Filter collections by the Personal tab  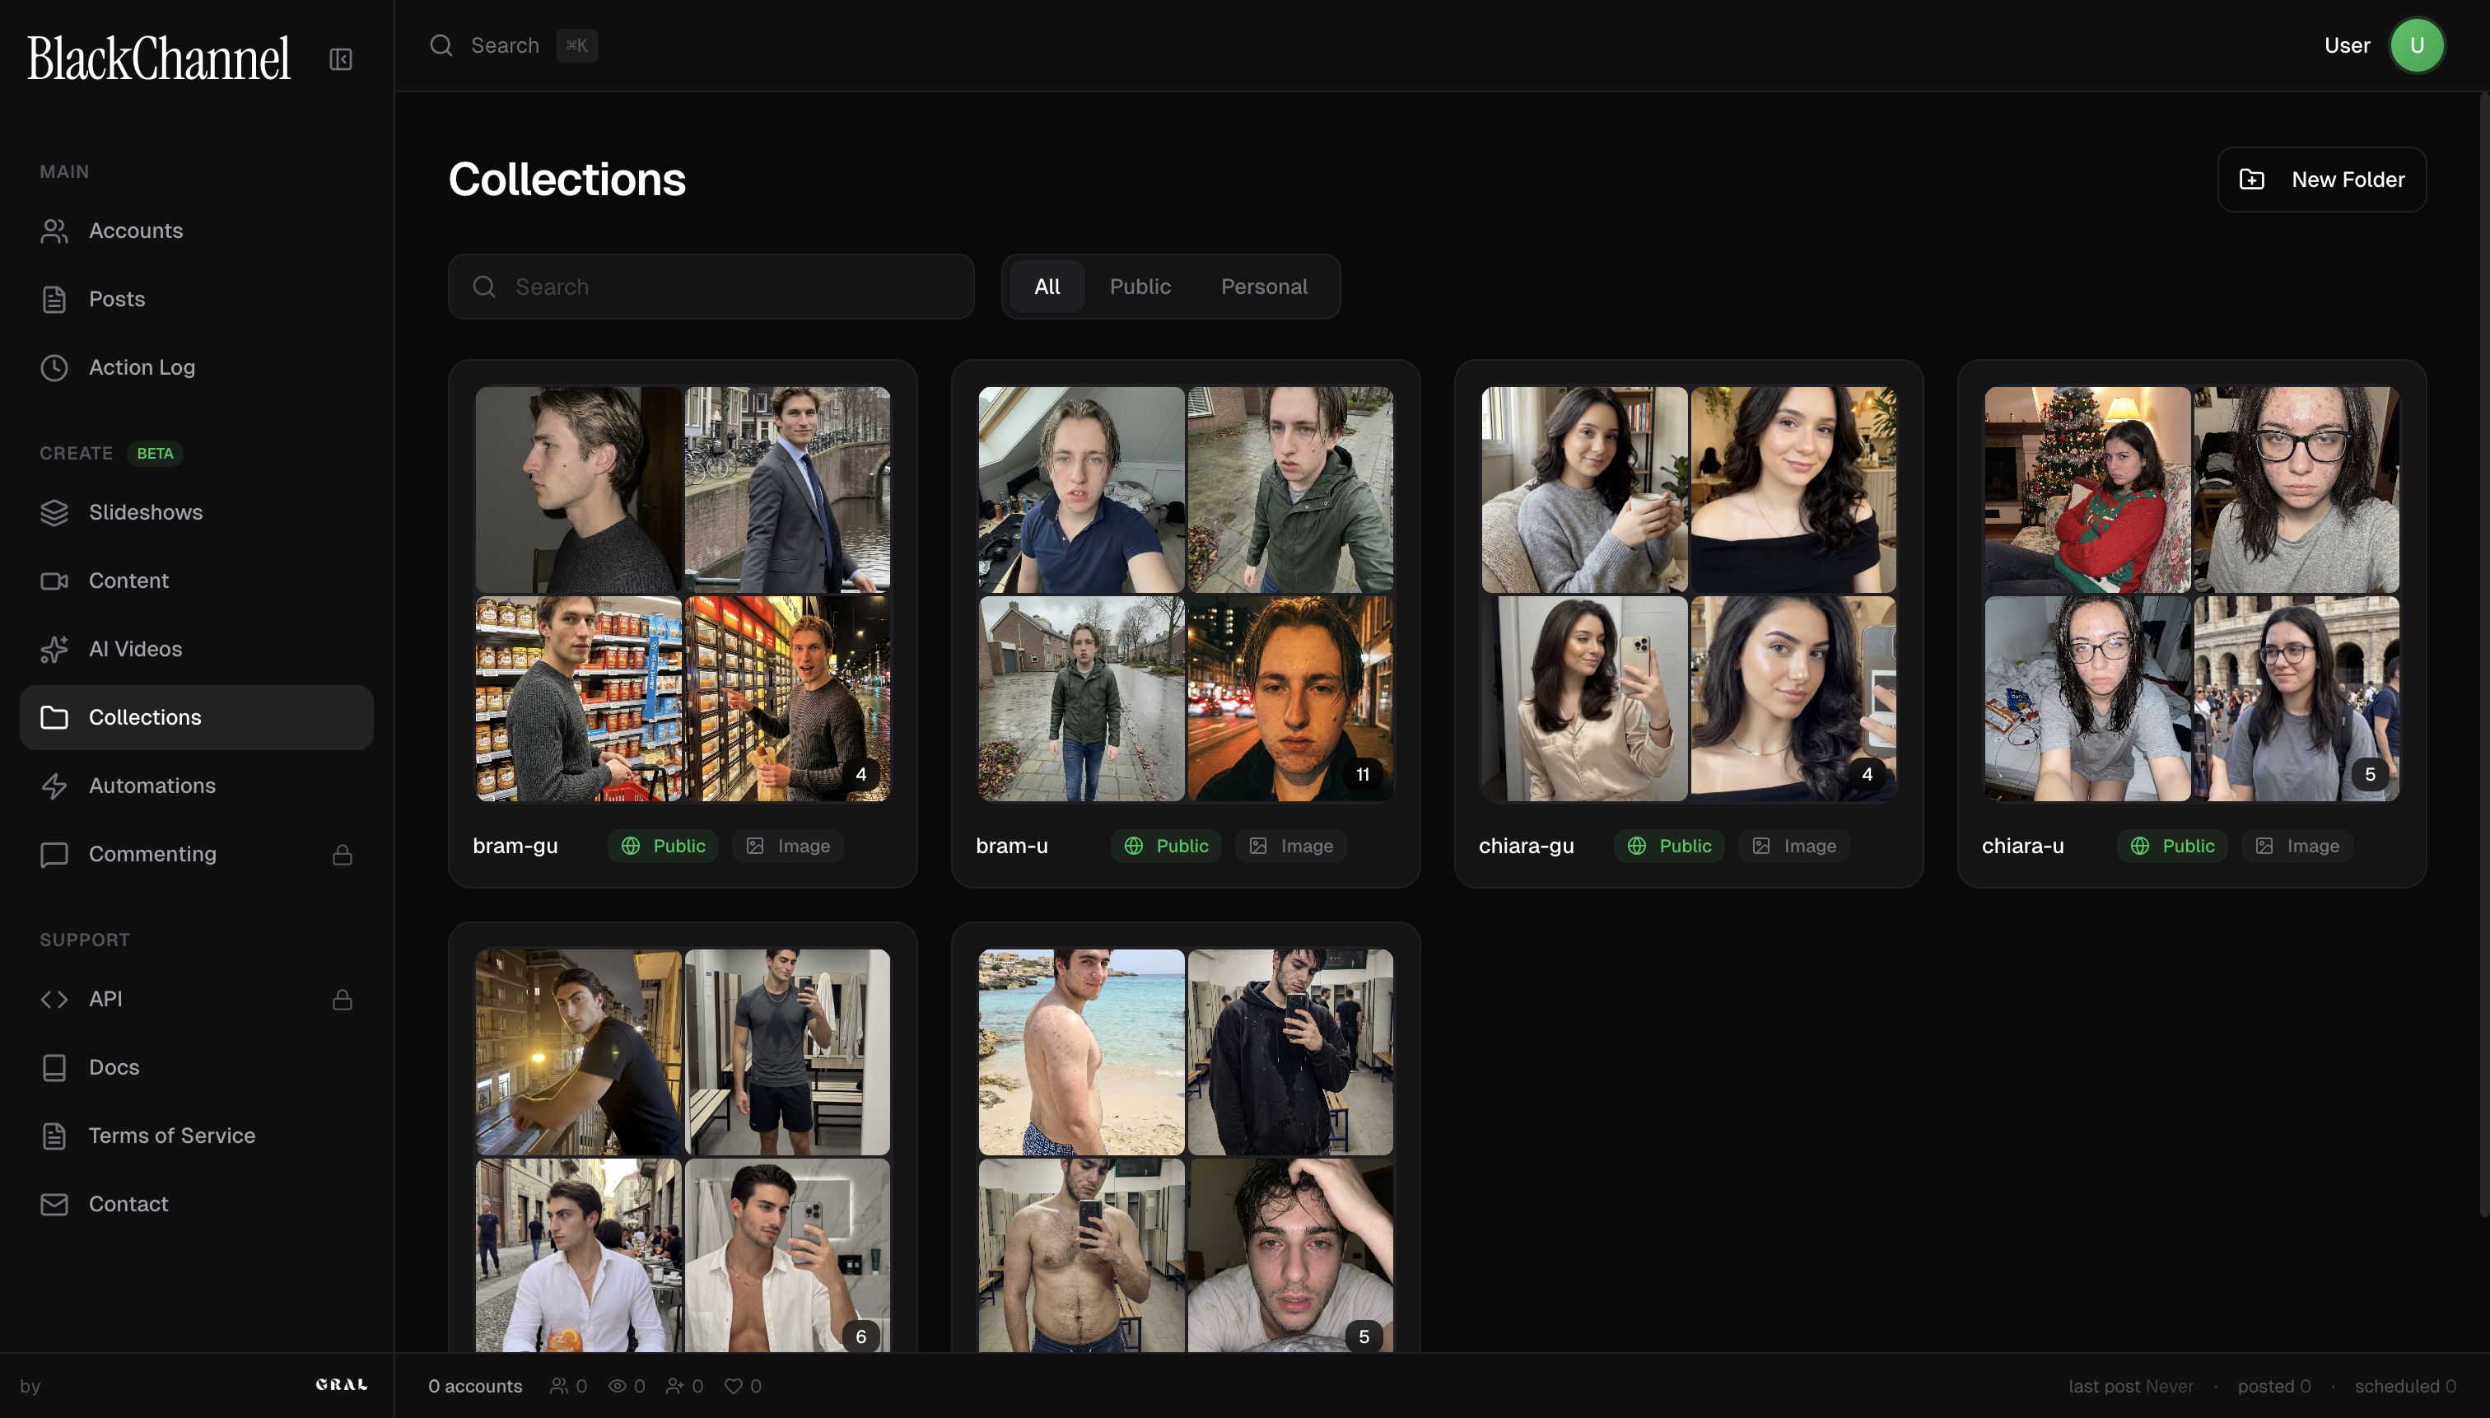click(x=1263, y=287)
